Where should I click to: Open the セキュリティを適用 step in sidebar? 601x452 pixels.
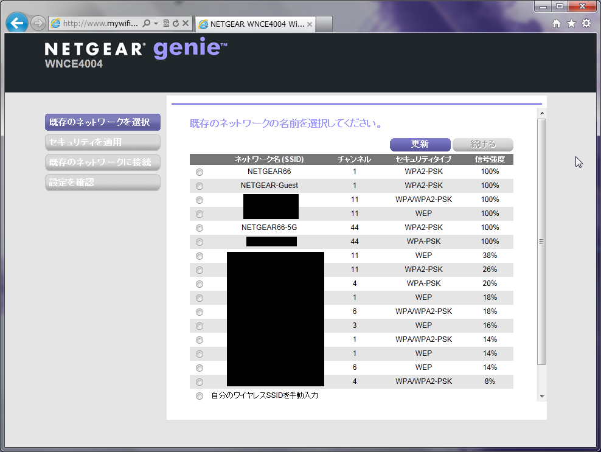pyautogui.click(x=102, y=142)
